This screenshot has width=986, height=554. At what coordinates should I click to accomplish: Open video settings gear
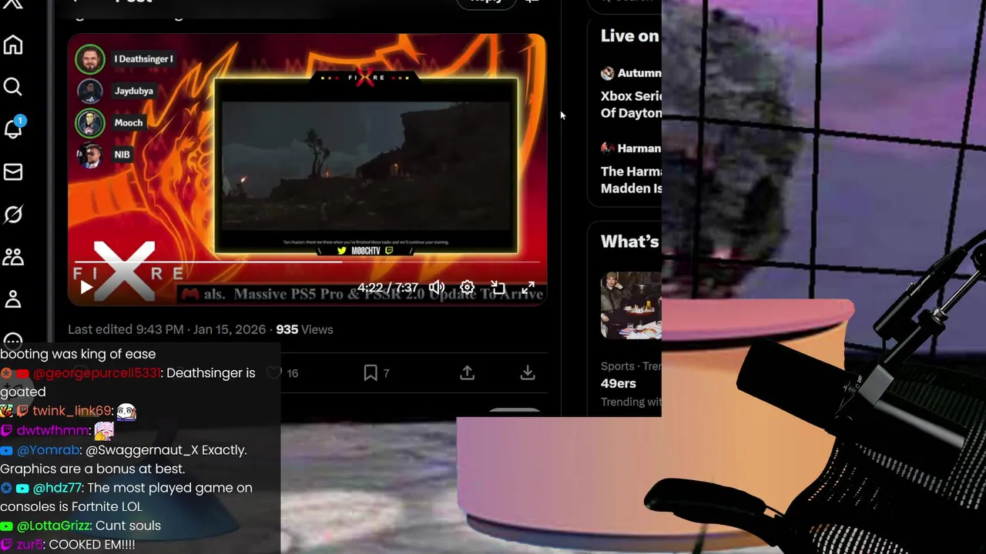pos(467,288)
